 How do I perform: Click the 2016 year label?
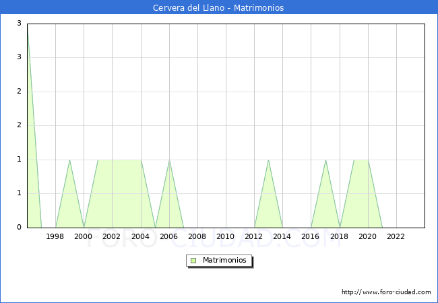[311, 236]
